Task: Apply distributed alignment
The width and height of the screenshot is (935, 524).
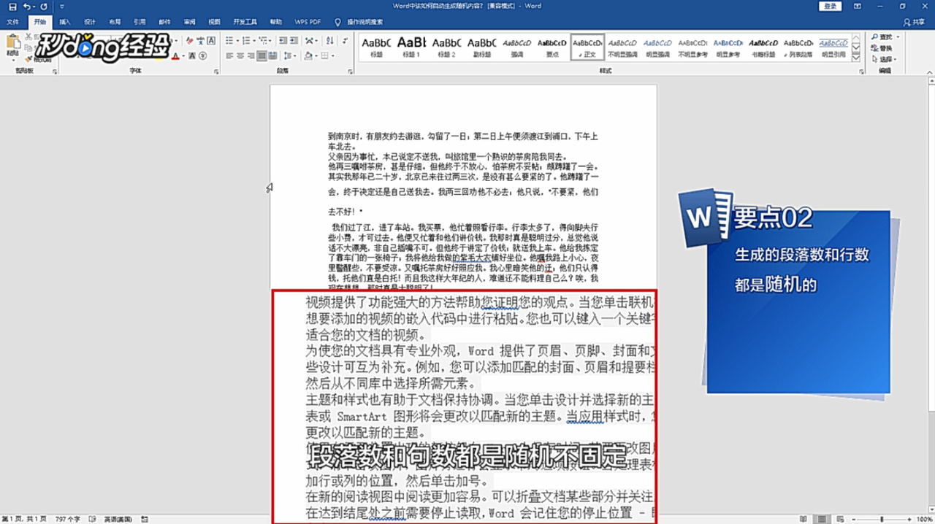Action: 272,56
